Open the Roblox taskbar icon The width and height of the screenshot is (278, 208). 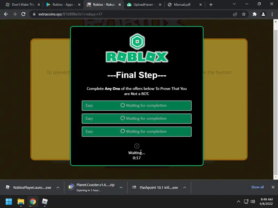(x=45, y=201)
